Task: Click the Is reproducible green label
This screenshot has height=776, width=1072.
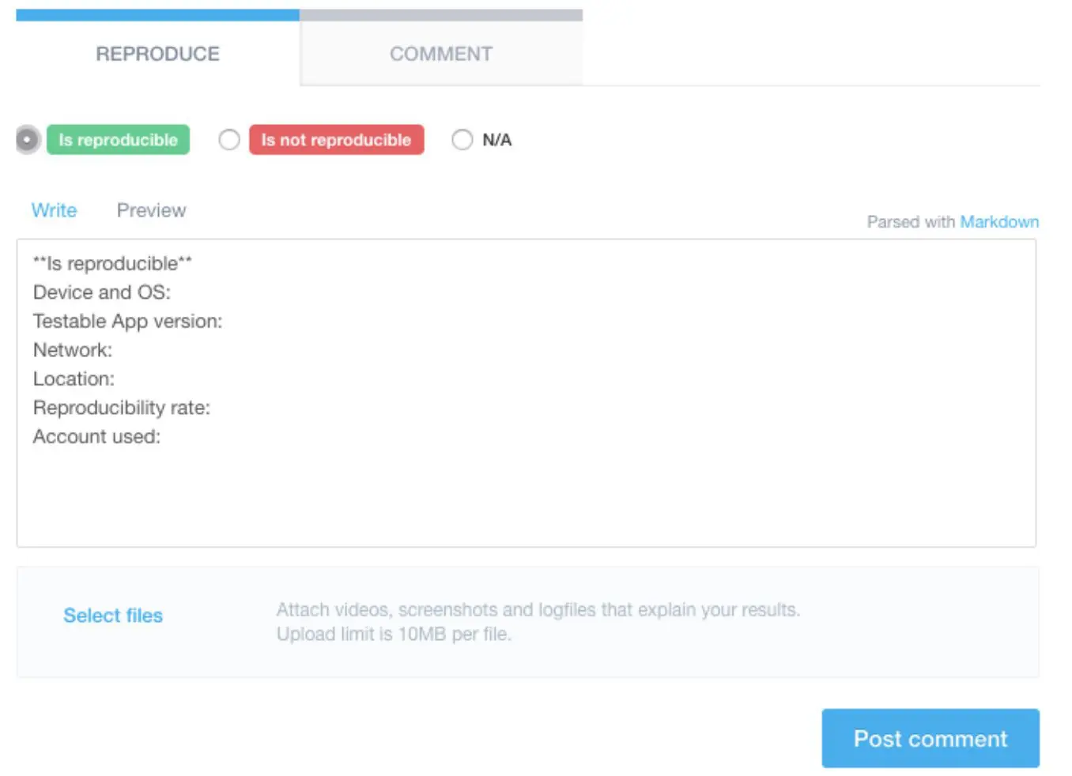Action: 117,139
